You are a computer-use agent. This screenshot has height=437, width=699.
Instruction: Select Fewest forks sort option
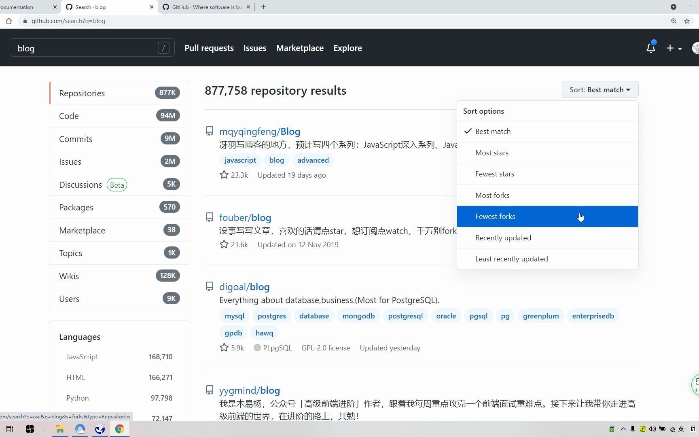click(x=547, y=216)
